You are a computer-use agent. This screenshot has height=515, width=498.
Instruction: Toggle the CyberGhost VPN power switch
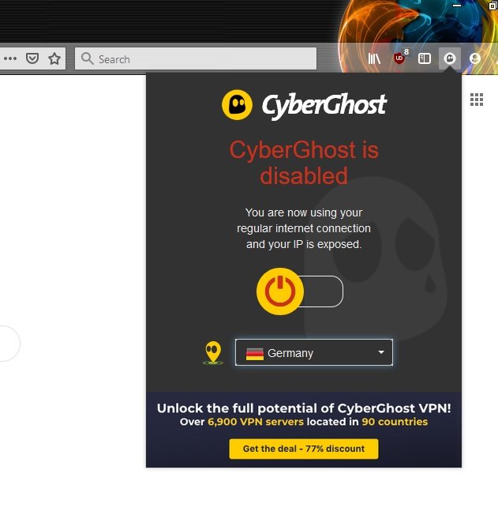pos(299,291)
